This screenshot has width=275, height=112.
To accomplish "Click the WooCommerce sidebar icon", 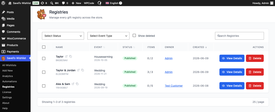I will tap(3, 39).
